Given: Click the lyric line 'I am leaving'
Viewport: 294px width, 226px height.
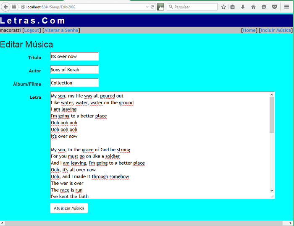Looking at the screenshot, I should click(64, 109).
